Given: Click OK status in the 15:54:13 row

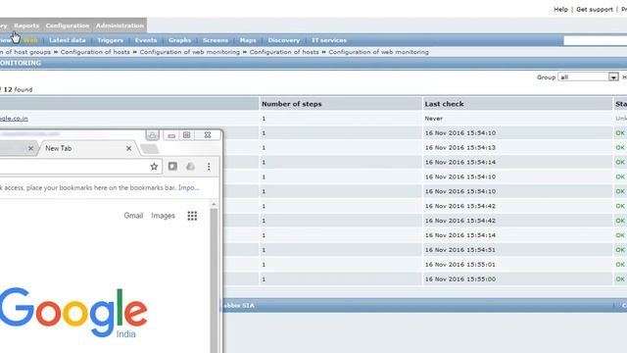Looking at the screenshot, I should tap(620, 148).
